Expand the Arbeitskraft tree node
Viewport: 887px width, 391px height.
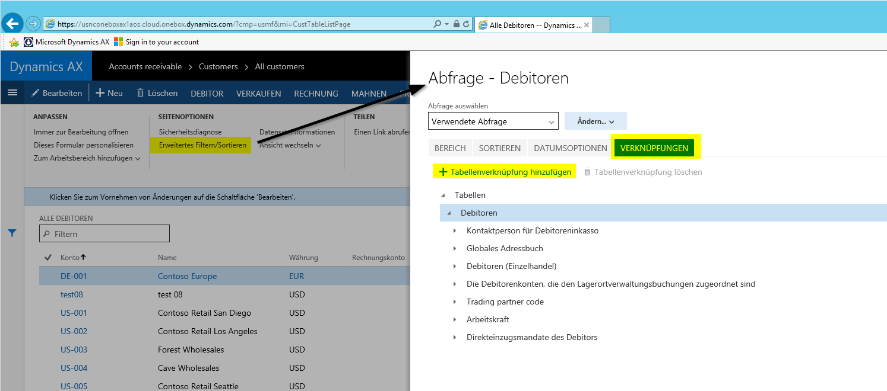pyautogui.click(x=455, y=320)
